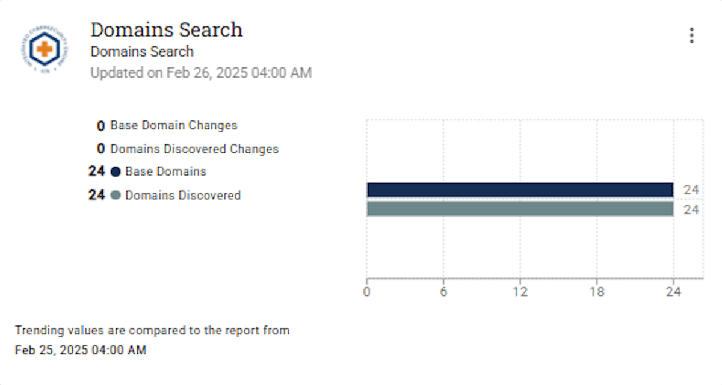Toggle the Base Domains legend label
The height and width of the screenshot is (385, 722).
165,172
